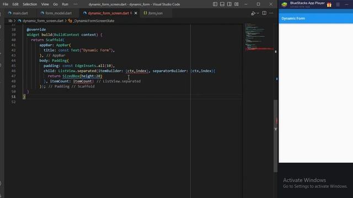Open the BlueStacks hamburger menu
The height and width of the screenshot is (198, 353).
(338, 4)
